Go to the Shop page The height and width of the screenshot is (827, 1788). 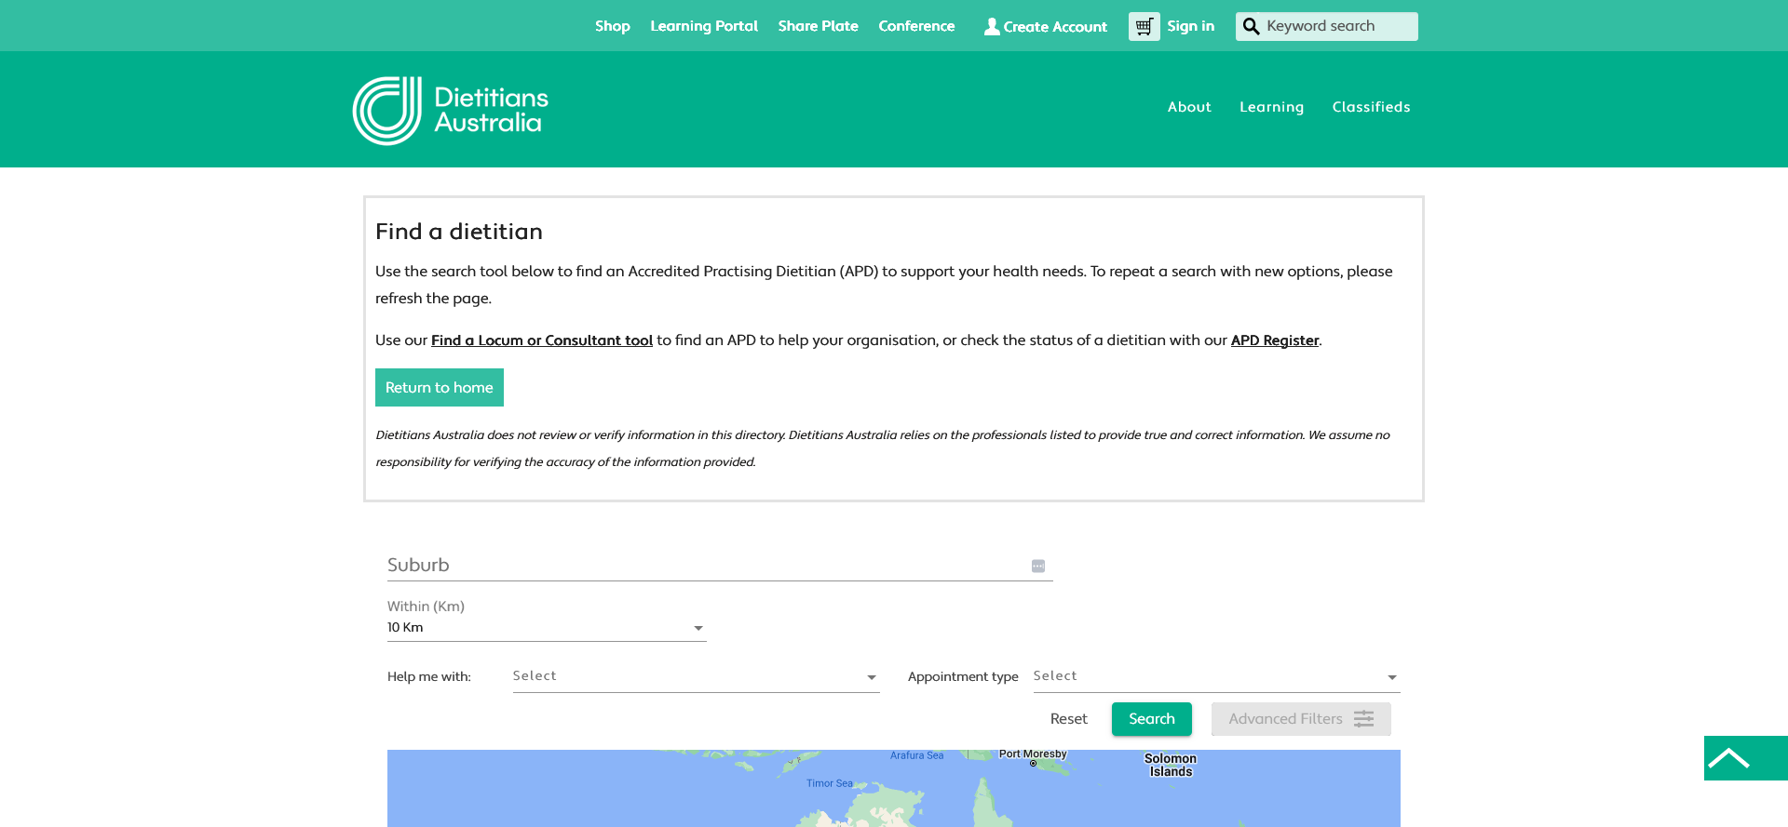click(613, 26)
